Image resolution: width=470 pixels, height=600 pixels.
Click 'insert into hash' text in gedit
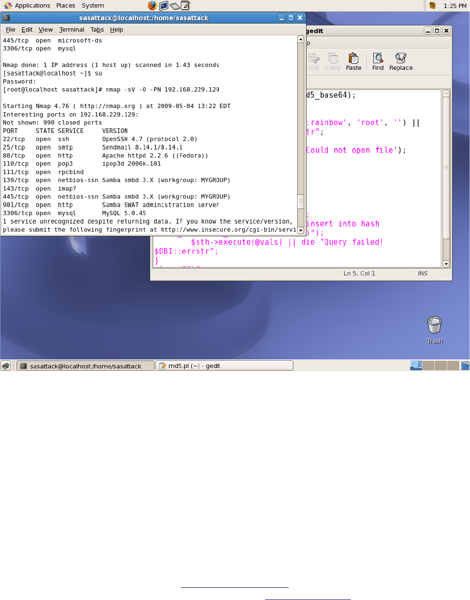[343, 224]
